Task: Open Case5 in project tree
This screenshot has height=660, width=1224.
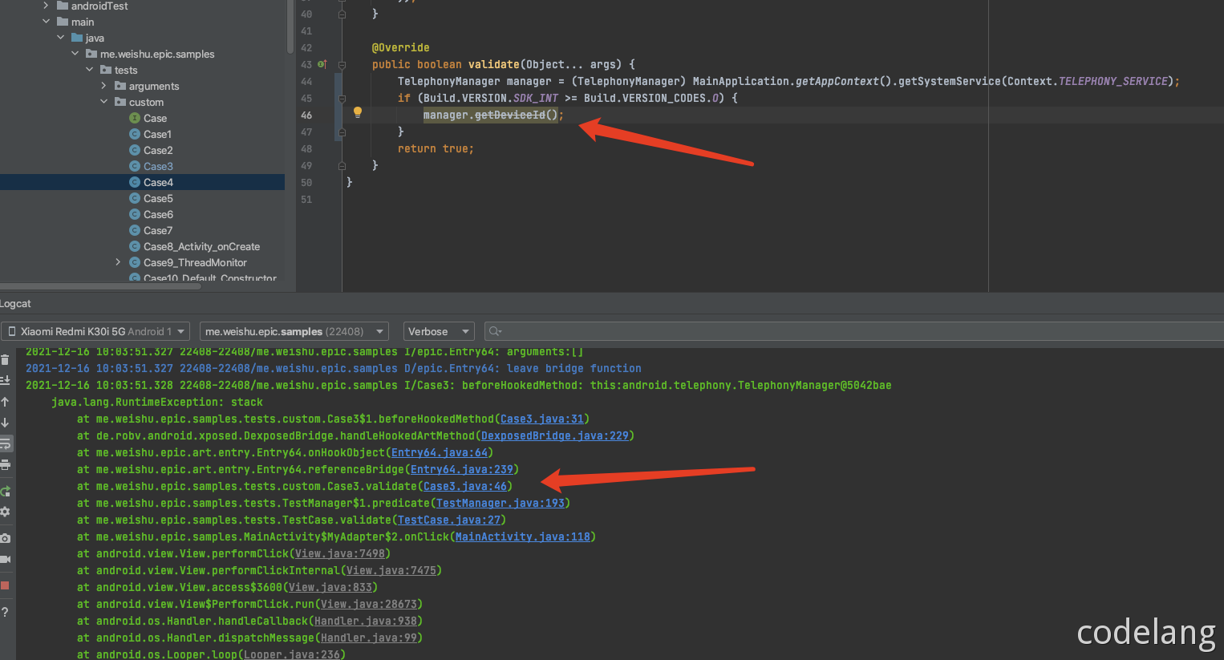Action: [158, 198]
